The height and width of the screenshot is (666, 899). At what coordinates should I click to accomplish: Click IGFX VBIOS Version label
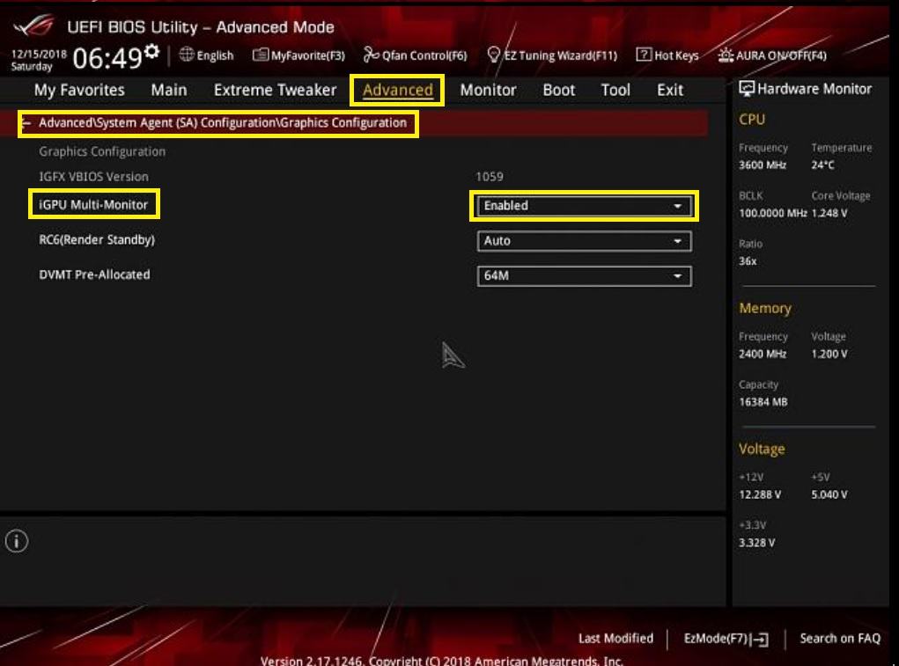point(93,176)
